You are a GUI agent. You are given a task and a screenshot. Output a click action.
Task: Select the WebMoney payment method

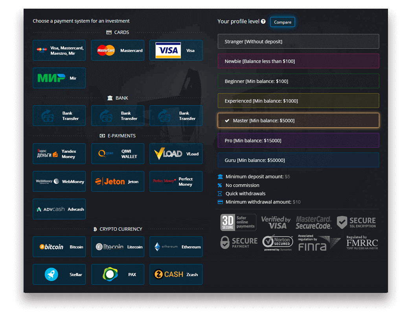pyautogui.click(x=59, y=181)
